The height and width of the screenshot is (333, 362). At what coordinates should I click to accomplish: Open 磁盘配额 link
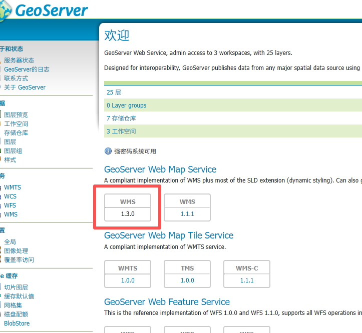click(x=16, y=314)
